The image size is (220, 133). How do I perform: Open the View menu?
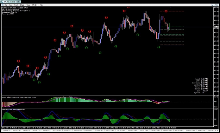click(x=11, y=5)
